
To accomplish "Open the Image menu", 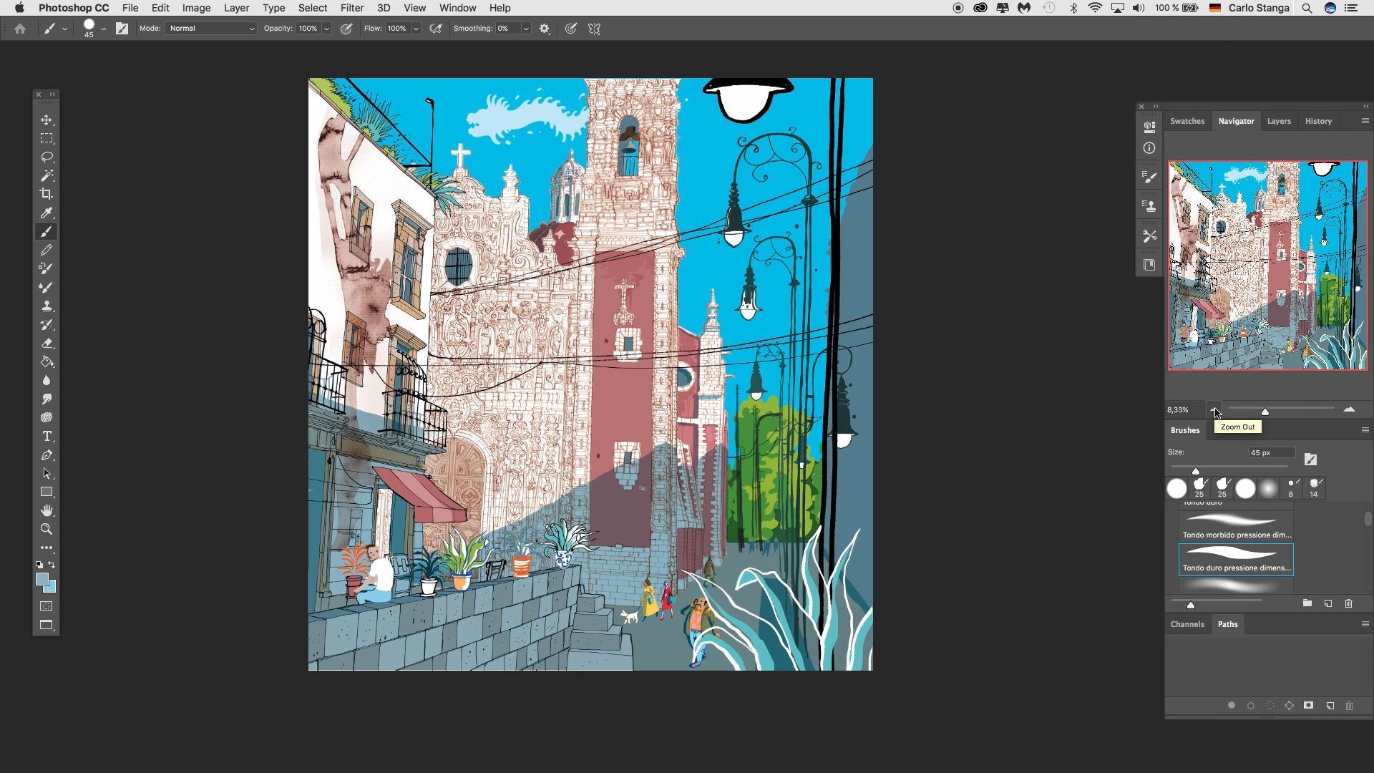I will click(196, 8).
